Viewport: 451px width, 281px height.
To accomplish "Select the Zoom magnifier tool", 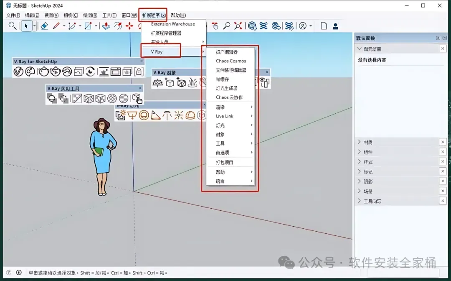I will [x=227, y=26].
